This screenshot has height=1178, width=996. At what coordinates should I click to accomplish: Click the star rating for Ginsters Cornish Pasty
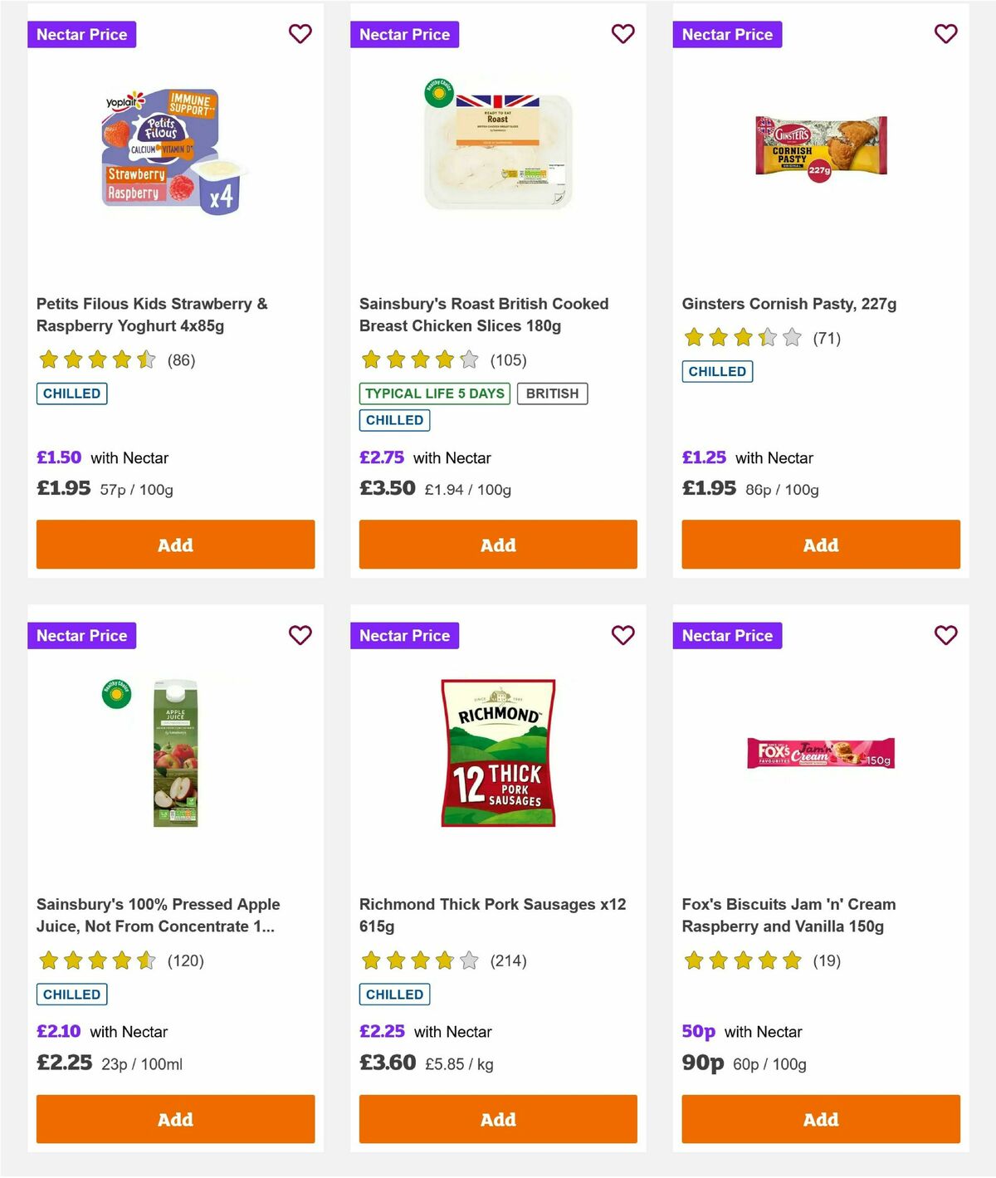click(x=741, y=338)
